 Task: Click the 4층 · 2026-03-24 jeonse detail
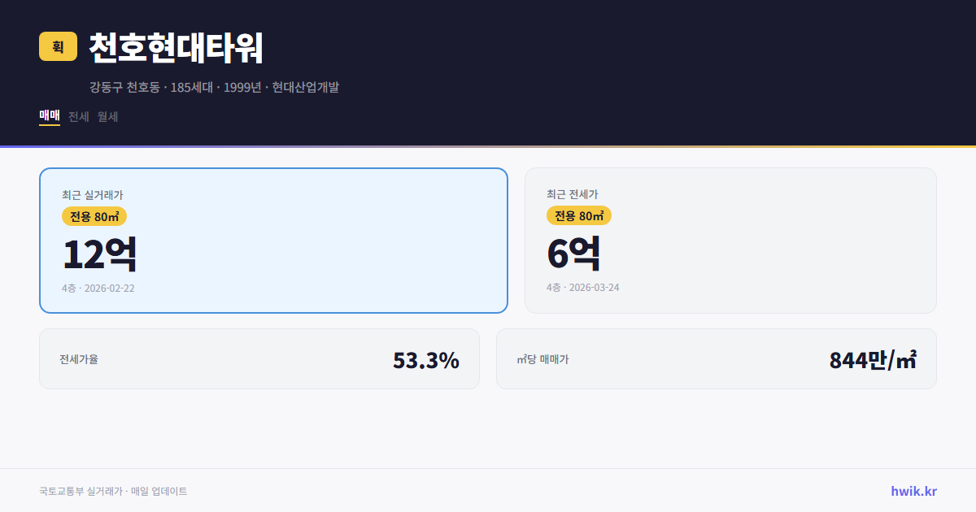tap(581, 288)
